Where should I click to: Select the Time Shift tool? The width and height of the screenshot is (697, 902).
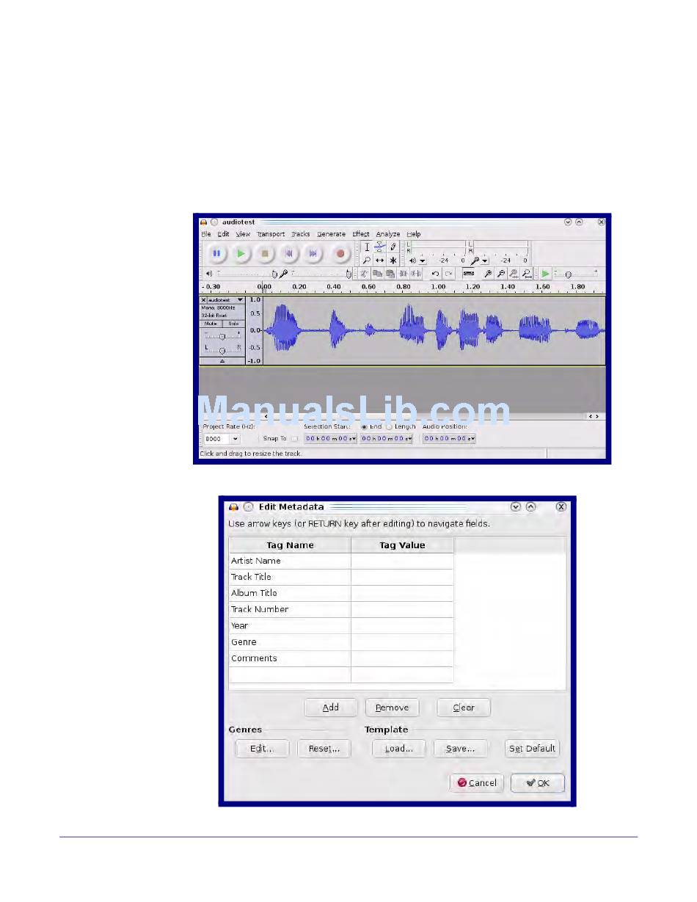(x=379, y=260)
